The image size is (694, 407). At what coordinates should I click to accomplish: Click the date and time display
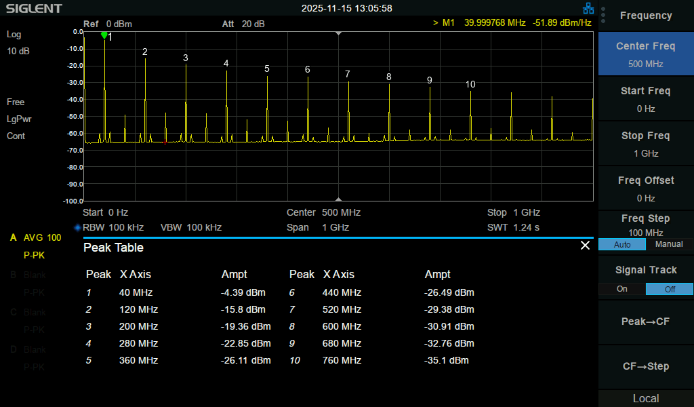click(346, 8)
